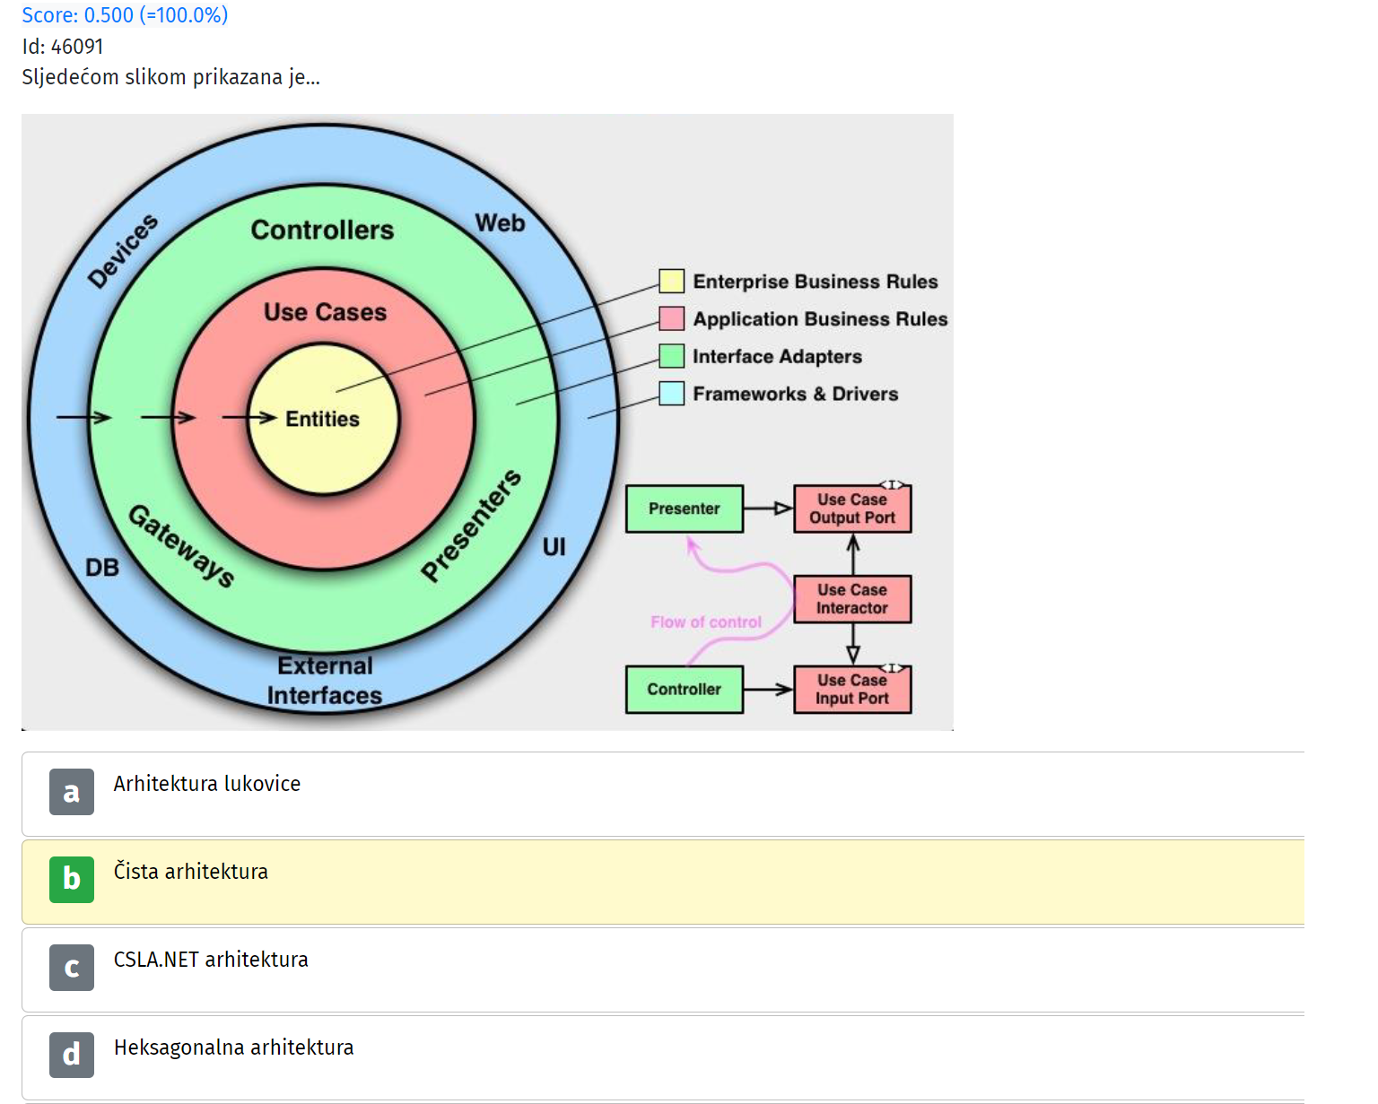Select answer letter badge a

72,792
